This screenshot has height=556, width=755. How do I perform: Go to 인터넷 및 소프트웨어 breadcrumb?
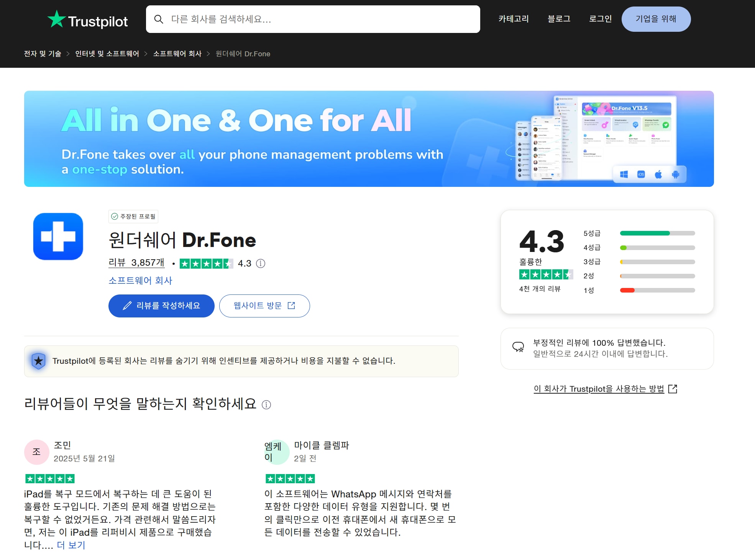[107, 54]
